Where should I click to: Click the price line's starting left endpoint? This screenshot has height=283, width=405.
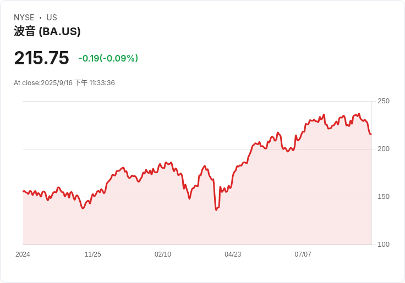click(x=23, y=191)
